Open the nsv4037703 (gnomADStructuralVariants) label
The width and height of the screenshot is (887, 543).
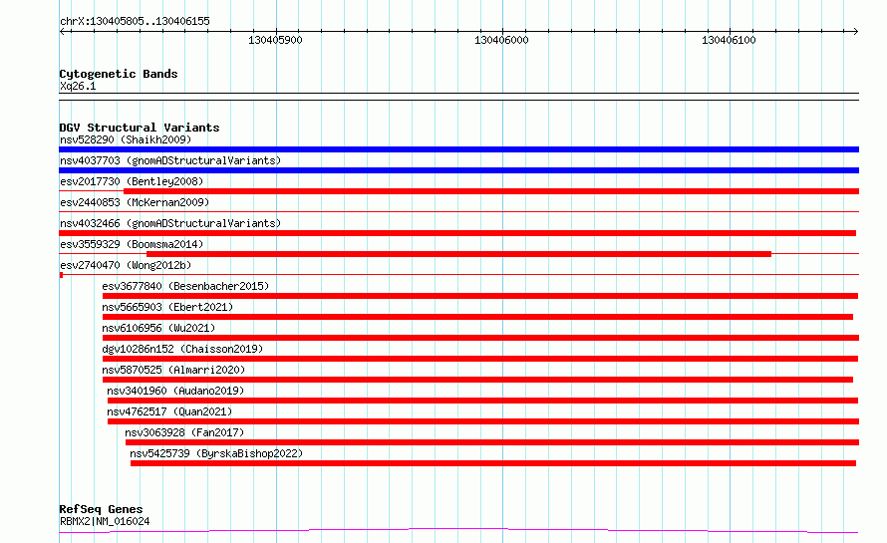pyautogui.click(x=170, y=160)
